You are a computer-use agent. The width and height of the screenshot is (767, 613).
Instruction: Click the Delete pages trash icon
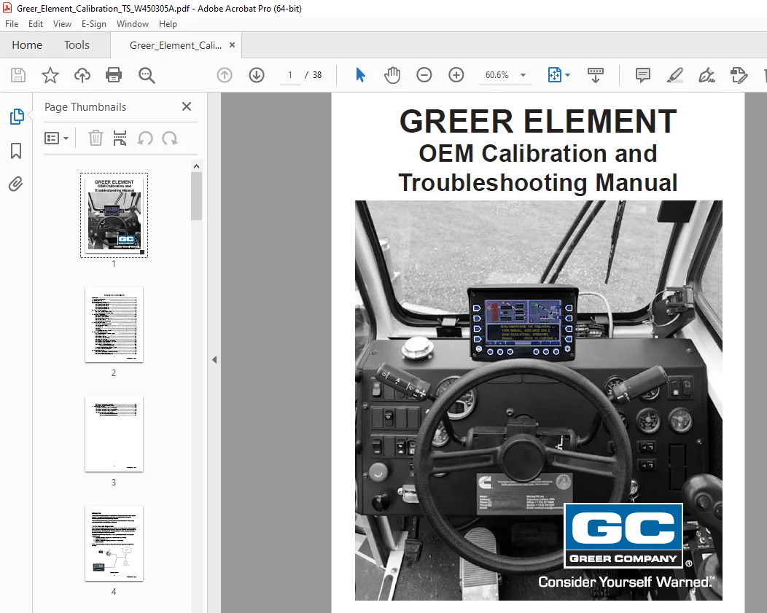96,138
